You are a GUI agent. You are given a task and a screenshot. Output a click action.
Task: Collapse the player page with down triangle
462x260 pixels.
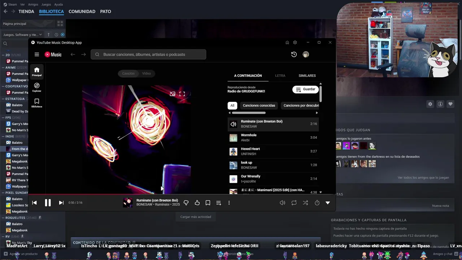click(328, 203)
